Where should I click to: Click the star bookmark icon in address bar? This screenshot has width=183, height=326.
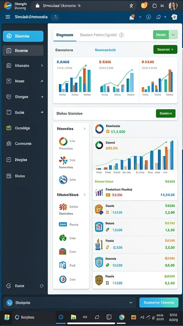tap(131, 6)
